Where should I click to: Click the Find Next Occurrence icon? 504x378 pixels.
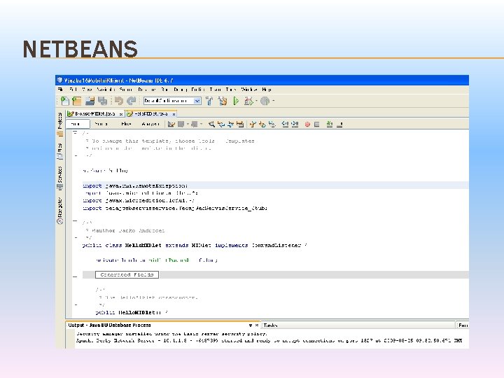click(230, 124)
